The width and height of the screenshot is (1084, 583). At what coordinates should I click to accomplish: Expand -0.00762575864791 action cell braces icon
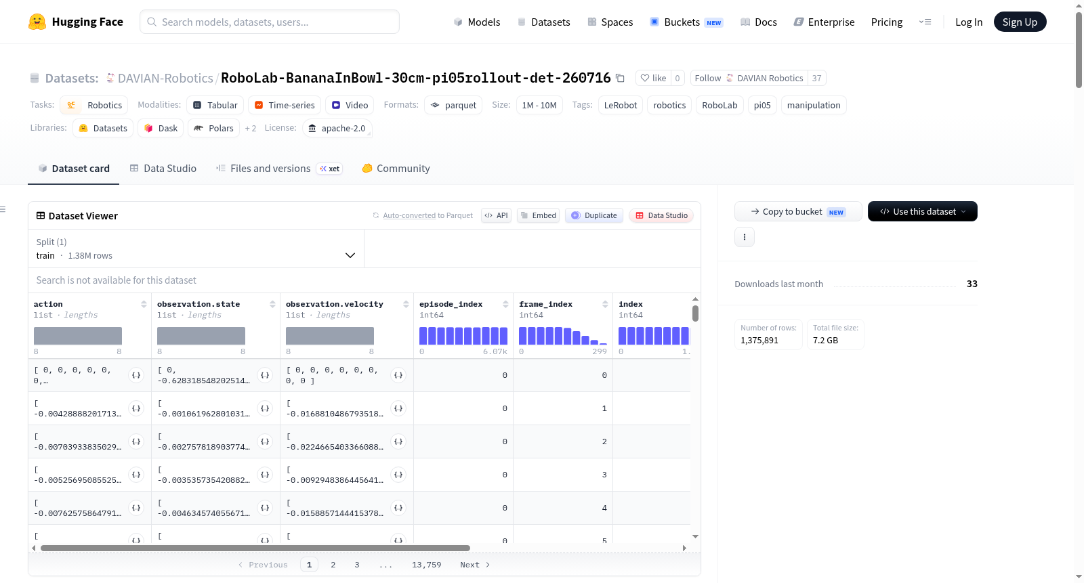pos(136,508)
